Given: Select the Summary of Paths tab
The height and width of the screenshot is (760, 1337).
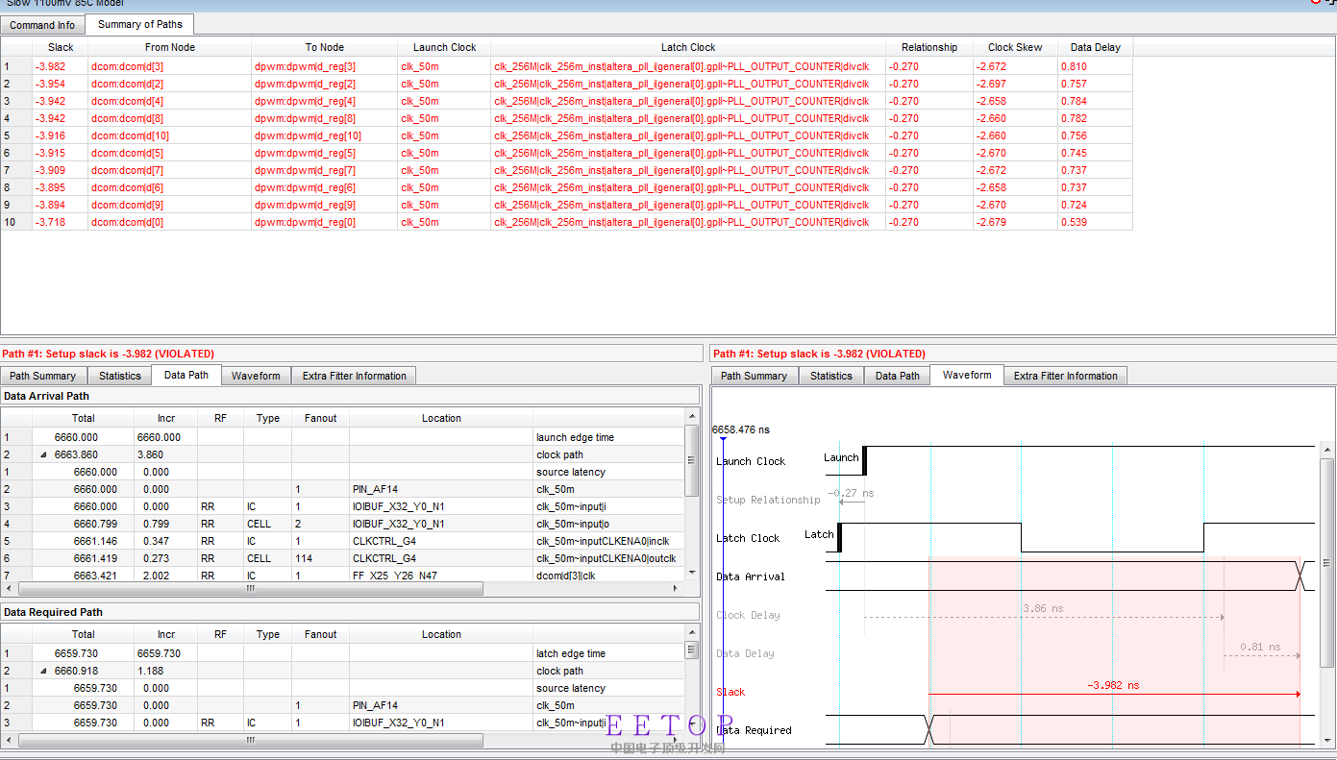Looking at the screenshot, I should point(139,24).
